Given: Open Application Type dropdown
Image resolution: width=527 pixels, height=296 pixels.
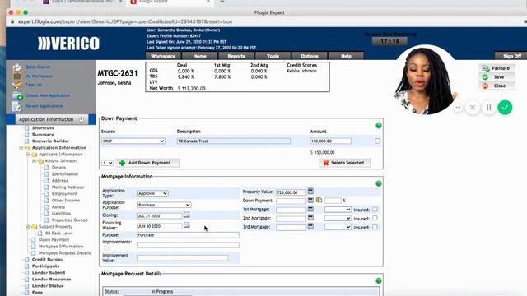Looking at the screenshot, I should point(152,193).
